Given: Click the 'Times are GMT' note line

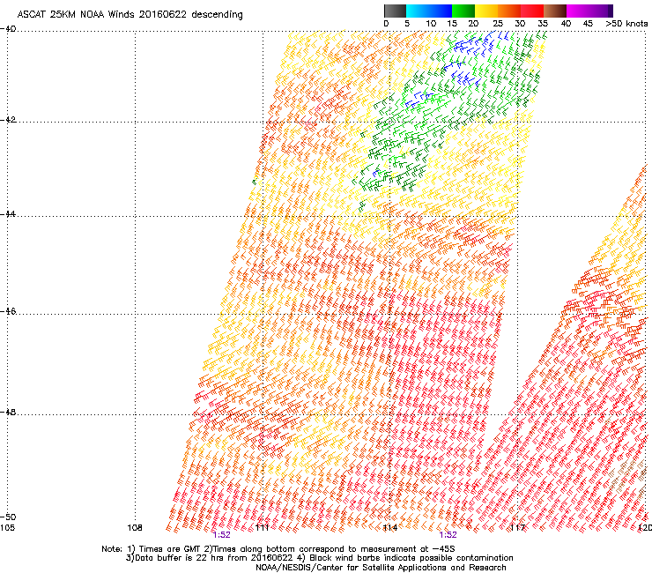Looking at the screenshot, I should pos(278,549).
